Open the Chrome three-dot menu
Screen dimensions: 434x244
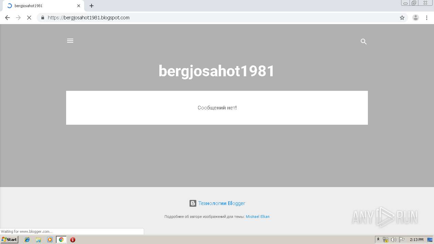pos(427,18)
